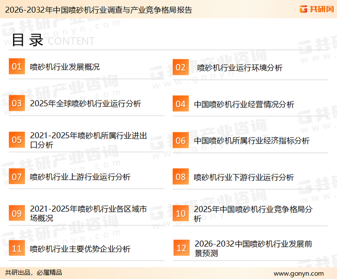Click the 共研网 logo in header
337x279 pixels.
tap(316, 9)
